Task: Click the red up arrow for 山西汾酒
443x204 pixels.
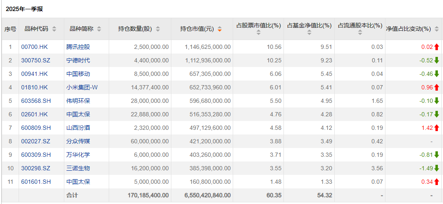Action: pos(437,128)
